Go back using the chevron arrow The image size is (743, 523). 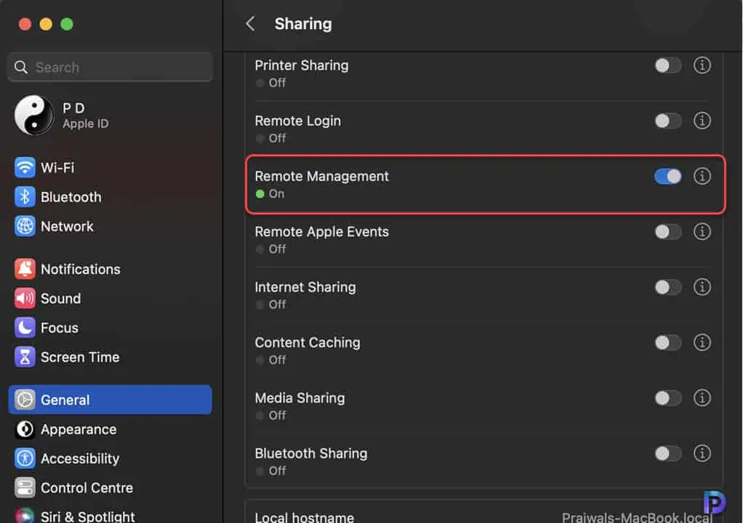pos(251,23)
